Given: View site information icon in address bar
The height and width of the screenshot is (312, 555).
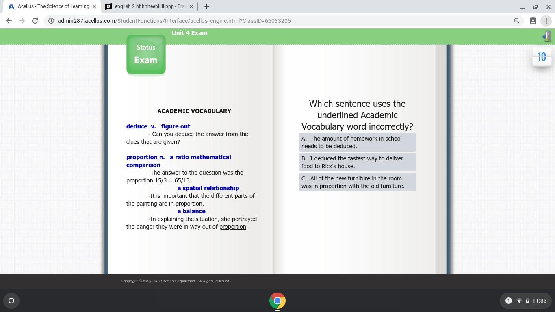Looking at the screenshot, I should click(x=50, y=21).
